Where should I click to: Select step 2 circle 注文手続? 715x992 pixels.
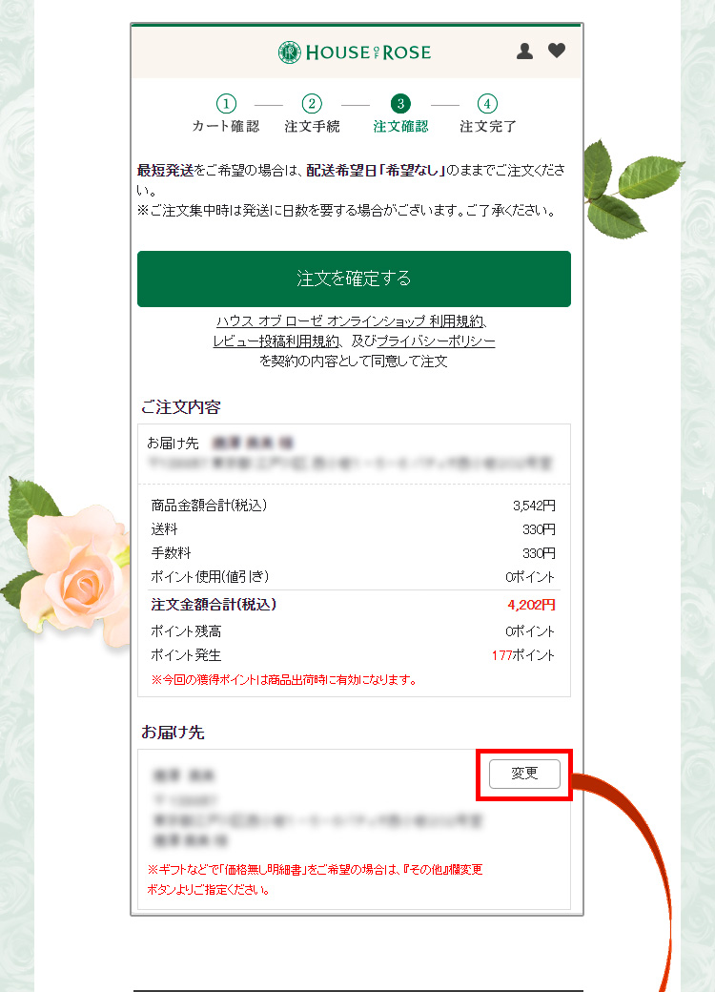312,103
